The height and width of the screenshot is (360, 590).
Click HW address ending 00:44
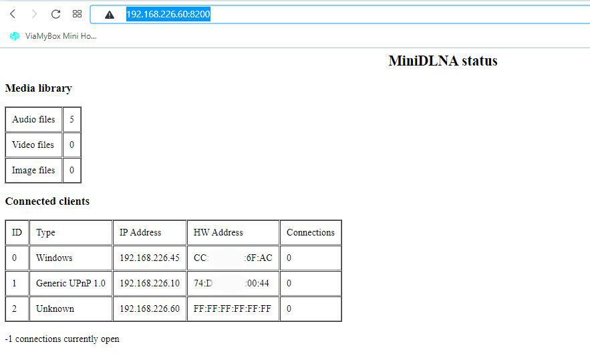click(233, 284)
